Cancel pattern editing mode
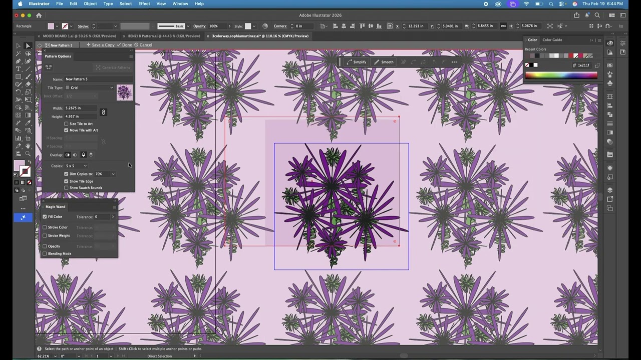Screen dimensions: 641x360 (143, 45)
